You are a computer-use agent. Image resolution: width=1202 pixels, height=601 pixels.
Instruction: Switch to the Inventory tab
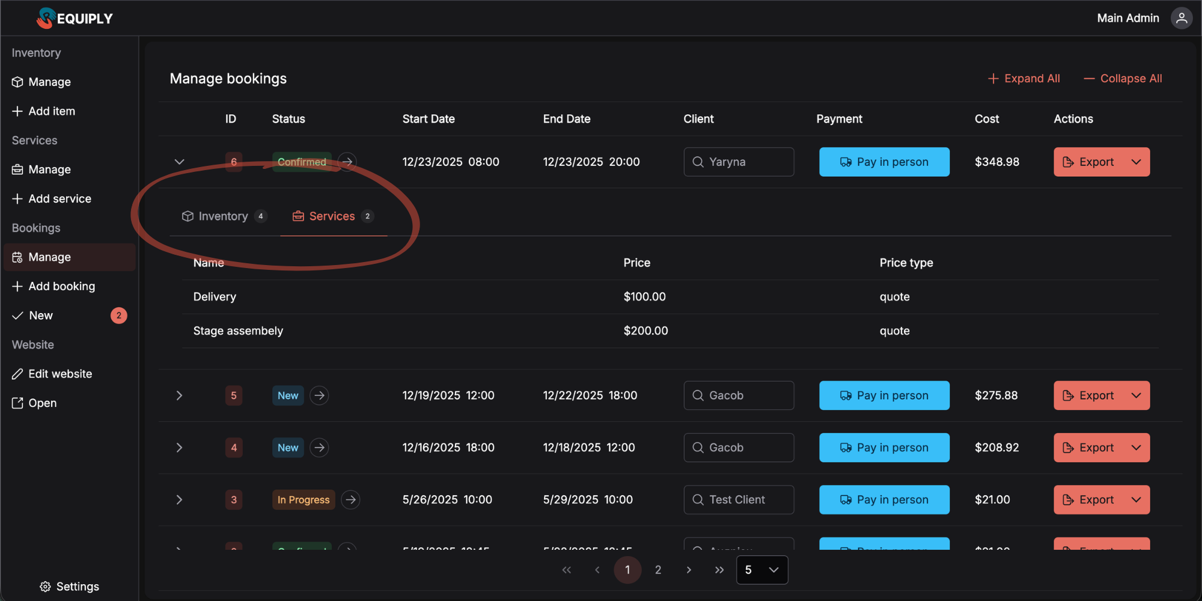coord(223,216)
